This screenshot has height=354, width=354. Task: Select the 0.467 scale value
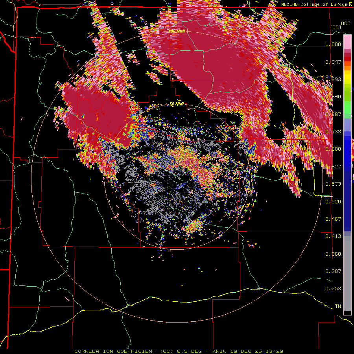point(333,219)
